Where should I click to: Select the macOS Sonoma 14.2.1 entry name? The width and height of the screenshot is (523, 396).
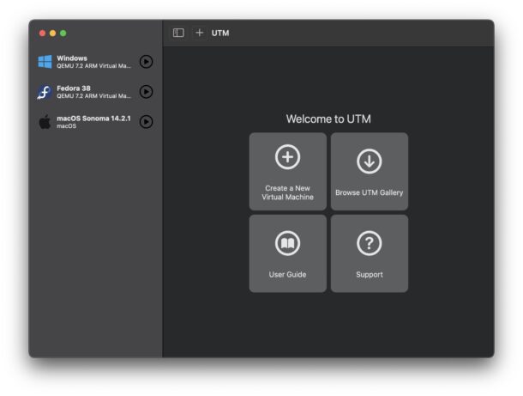coord(93,119)
